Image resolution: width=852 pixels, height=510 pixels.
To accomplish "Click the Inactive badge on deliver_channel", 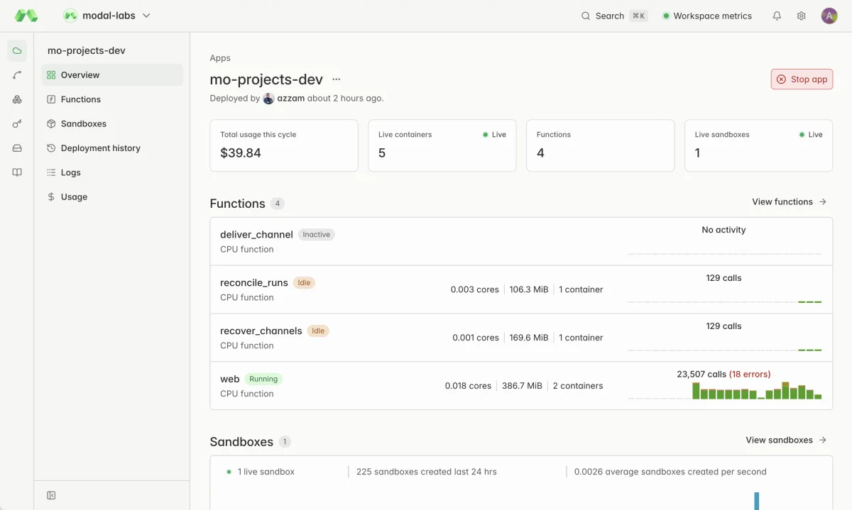I will pos(317,235).
